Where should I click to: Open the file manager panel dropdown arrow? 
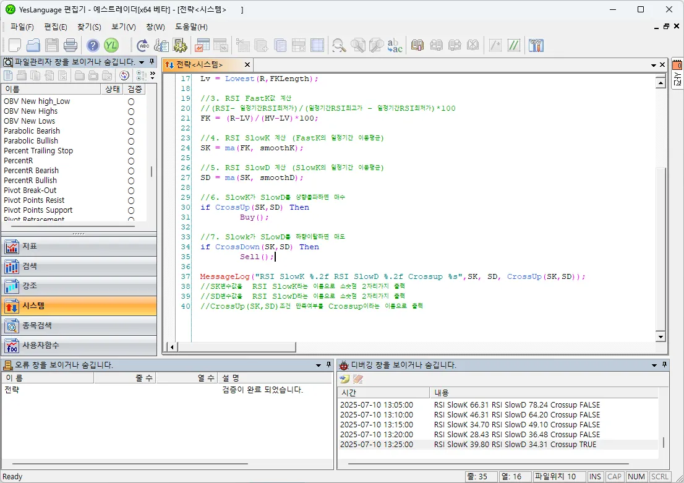tap(142, 62)
